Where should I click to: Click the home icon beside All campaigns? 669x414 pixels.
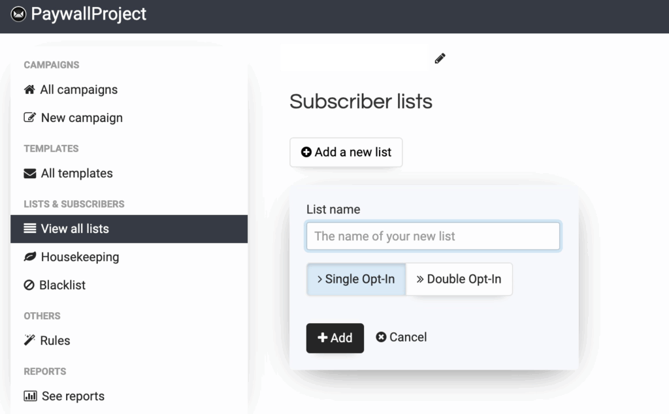coord(29,89)
